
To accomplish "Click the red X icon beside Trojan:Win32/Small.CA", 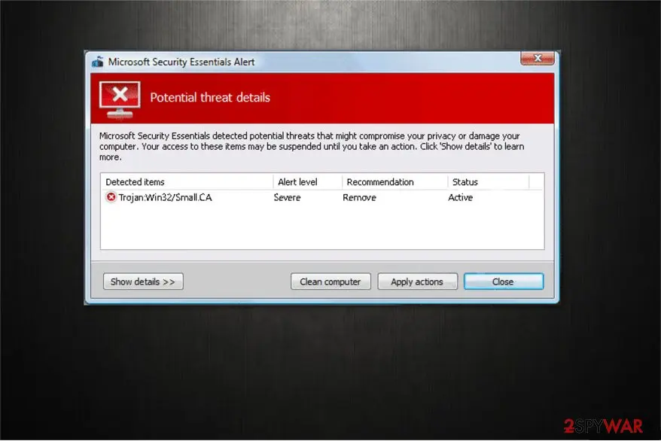I will pyautogui.click(x=111, y=197).
